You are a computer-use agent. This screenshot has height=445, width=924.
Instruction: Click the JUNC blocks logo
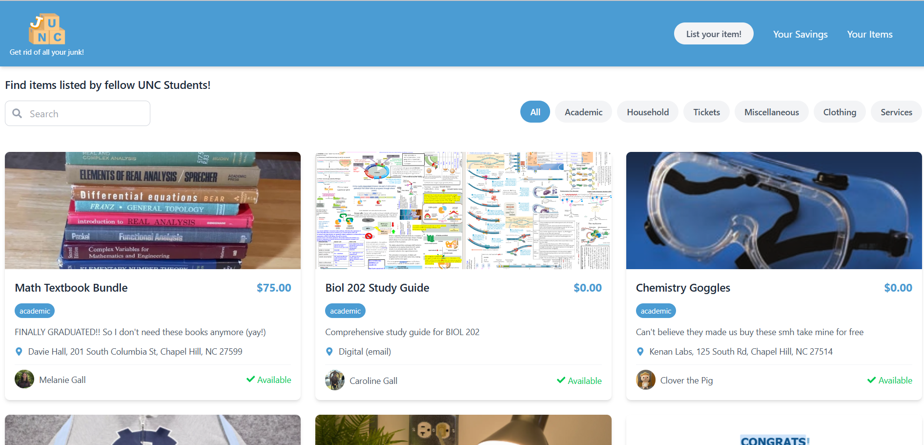(x=47, y=29)
